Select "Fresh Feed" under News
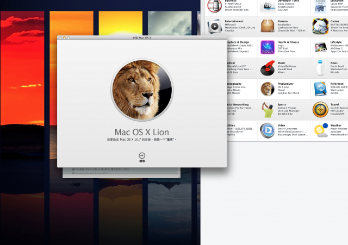The height and width of the screenshot is (245, 348). click(x=337, y=66)
